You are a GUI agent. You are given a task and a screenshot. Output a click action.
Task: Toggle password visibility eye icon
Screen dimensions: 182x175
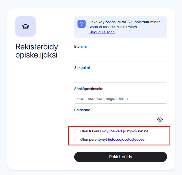click(160, 120)
